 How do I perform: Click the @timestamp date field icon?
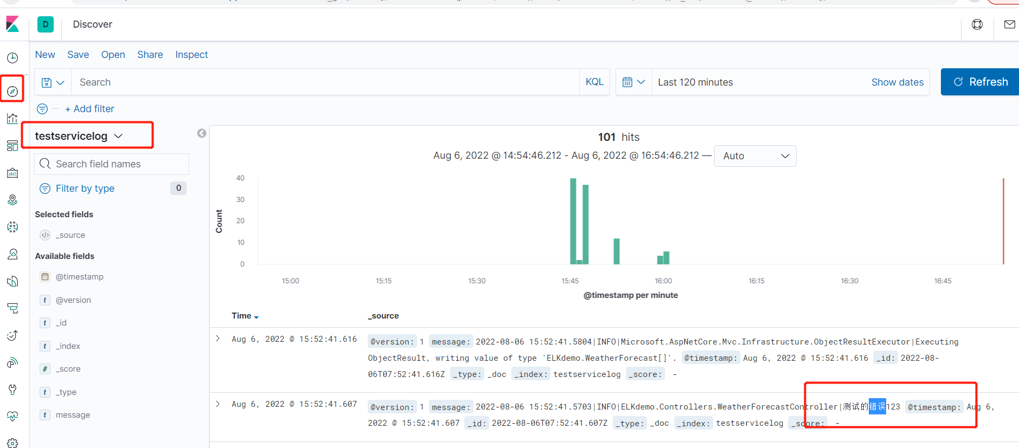tap(45, 277)
